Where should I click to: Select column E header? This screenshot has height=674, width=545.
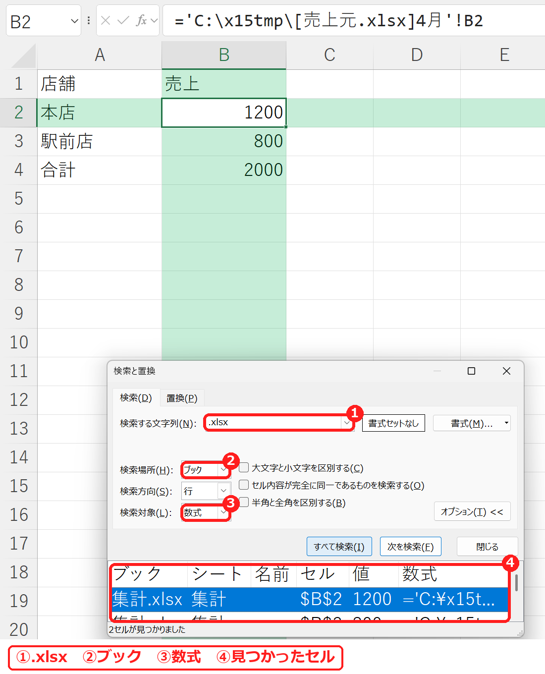click(503, 55)
